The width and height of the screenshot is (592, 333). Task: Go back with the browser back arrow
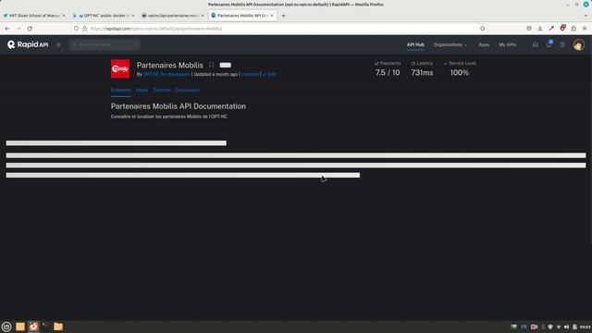pos(7,29)
